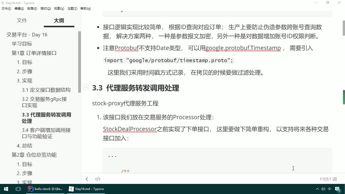Select 第1章 订单详情接口 outline entry
This screenshot has width=345, height=194.
point(34,53)
